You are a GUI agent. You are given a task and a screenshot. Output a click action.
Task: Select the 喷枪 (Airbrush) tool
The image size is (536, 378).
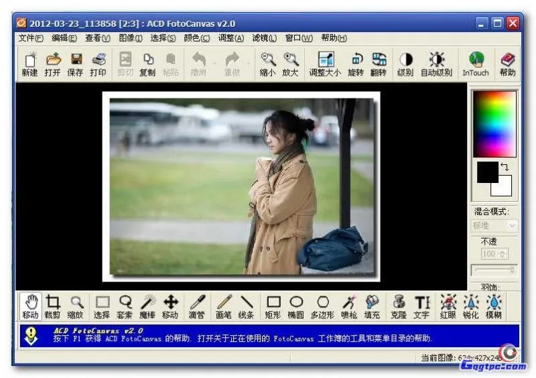349,306
